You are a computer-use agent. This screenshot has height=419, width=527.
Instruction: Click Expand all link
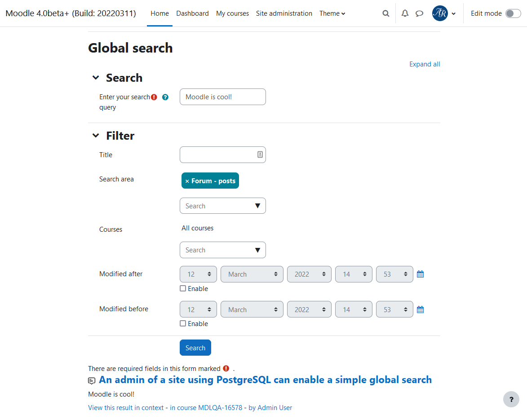(x=425, y=64)
